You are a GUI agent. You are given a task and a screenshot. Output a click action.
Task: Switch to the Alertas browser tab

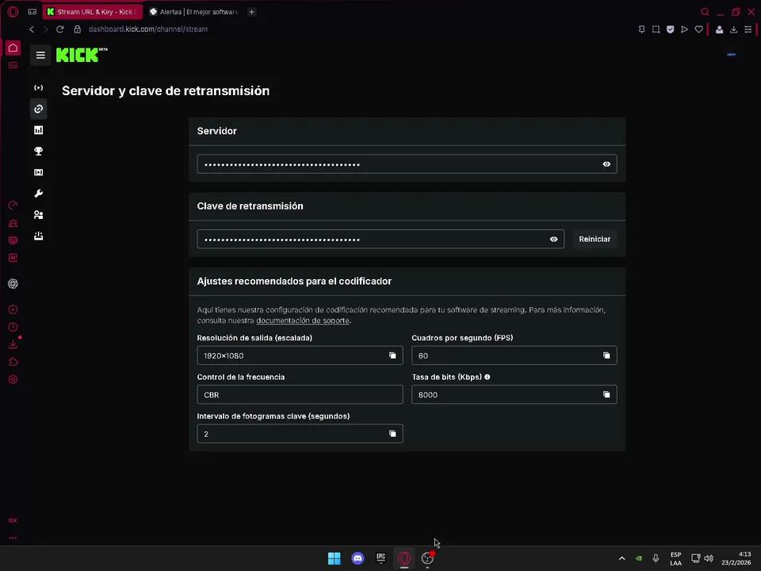pyautogui.click(x=194, y=12)
